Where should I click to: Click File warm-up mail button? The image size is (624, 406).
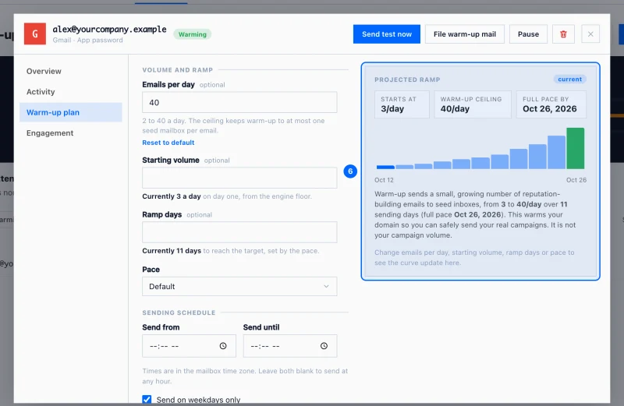[x=464, y=34]
